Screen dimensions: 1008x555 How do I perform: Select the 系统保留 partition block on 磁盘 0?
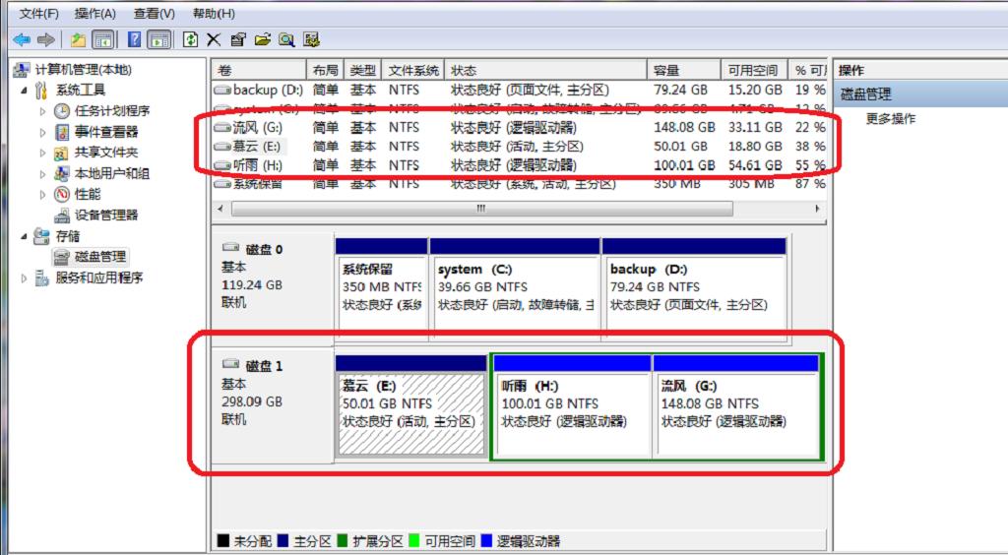pyautogui.click(x=383, y=289)
